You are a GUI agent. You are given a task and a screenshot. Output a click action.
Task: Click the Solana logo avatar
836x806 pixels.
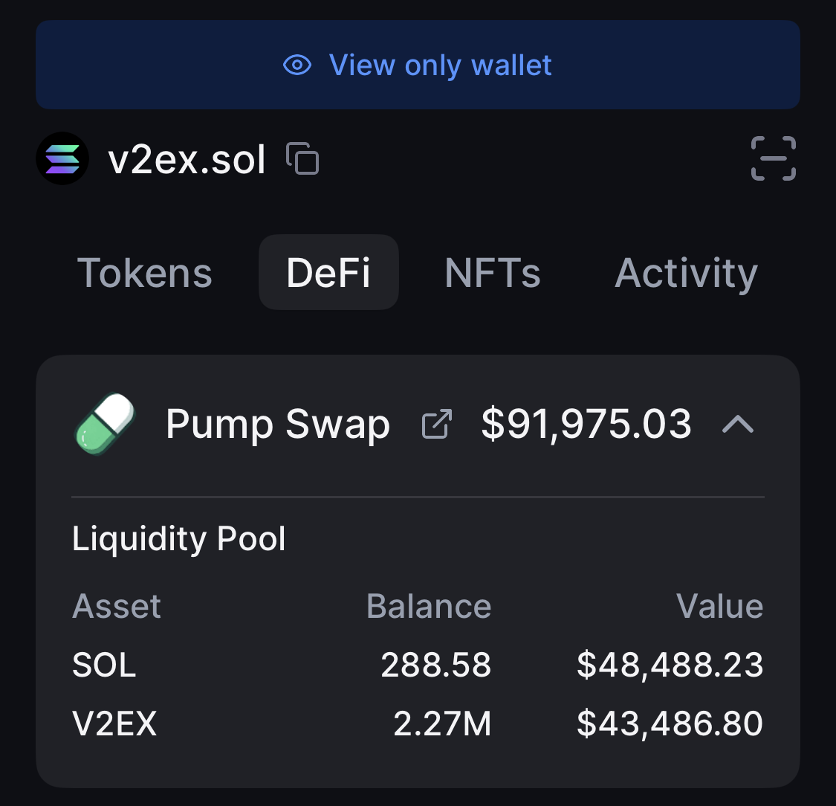[x=62, y=158]
